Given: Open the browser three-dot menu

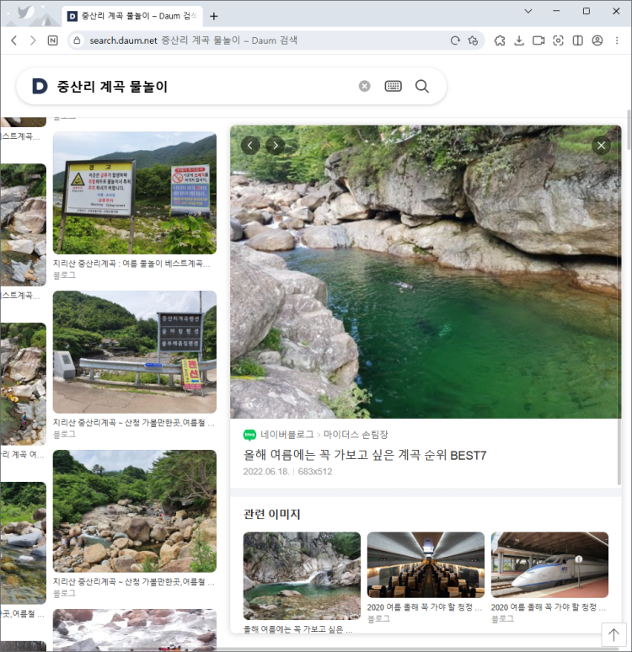Looking at the screenshot, I should click(x=617, y=40).
